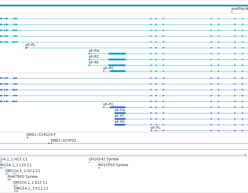The height and width of the screenshot is (193, 248).
Task: Click the sif-PC protein label
Action: [x=119, y=116]
